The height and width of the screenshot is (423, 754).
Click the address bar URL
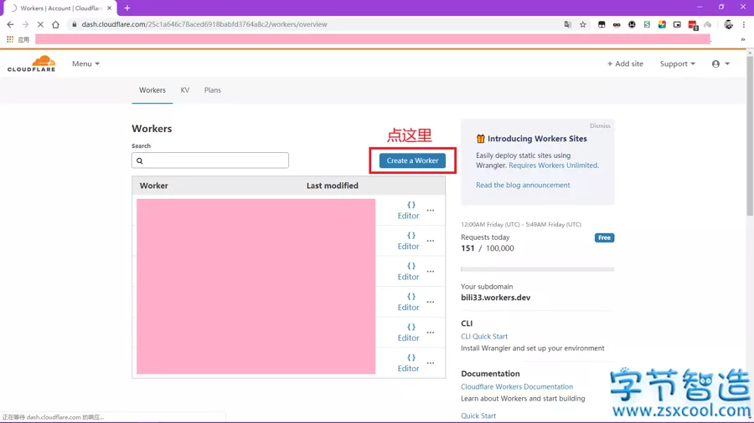(204, 24)
